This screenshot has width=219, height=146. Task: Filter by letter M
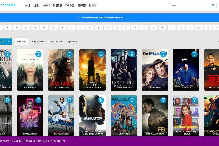point(108,28)
